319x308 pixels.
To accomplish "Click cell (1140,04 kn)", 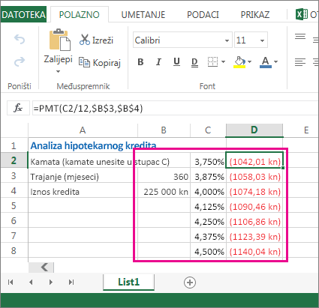I will coord(254,250).
